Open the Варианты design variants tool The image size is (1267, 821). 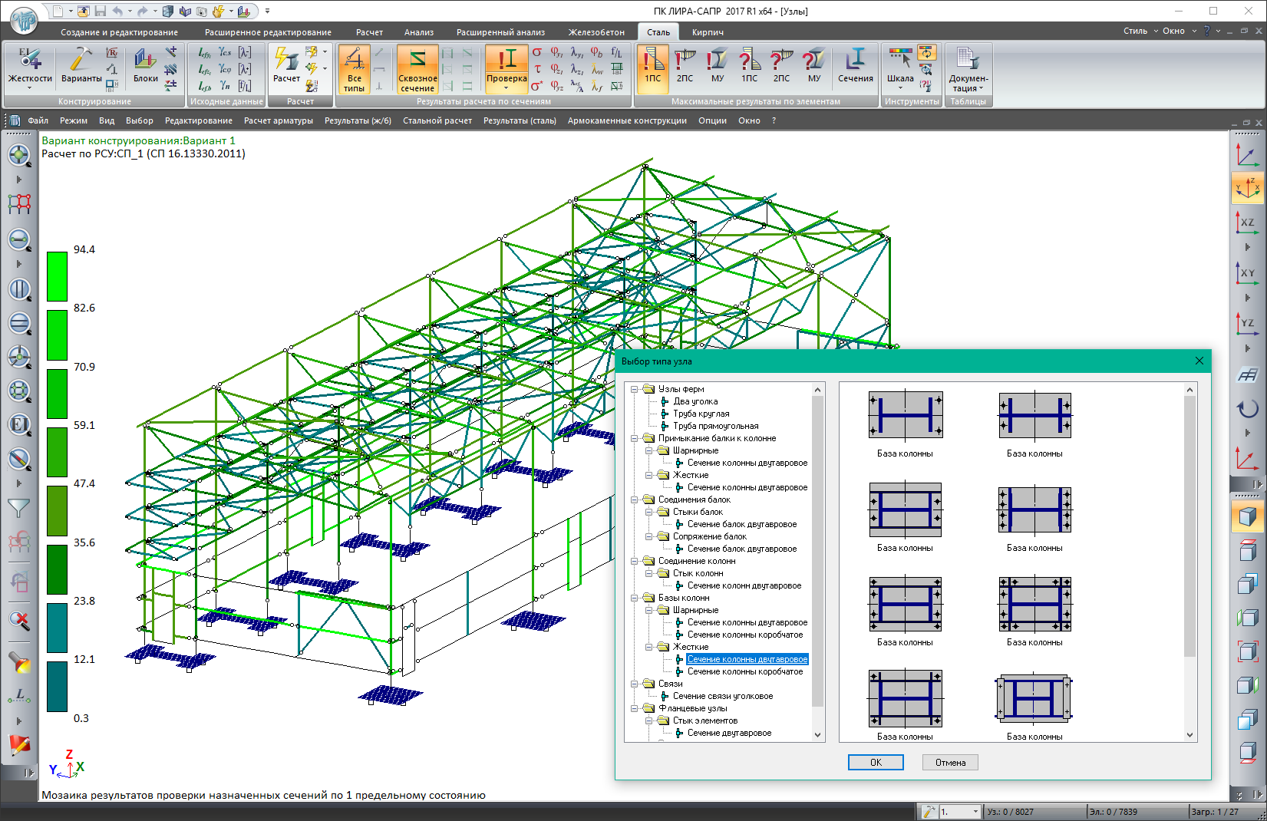tap(81, 66)
